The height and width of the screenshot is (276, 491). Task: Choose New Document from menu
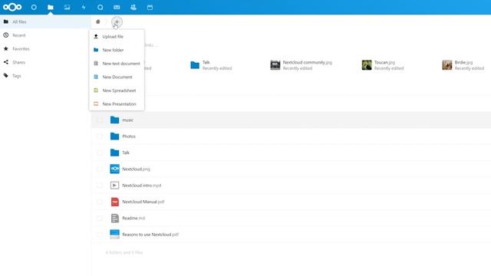[117, 77]
